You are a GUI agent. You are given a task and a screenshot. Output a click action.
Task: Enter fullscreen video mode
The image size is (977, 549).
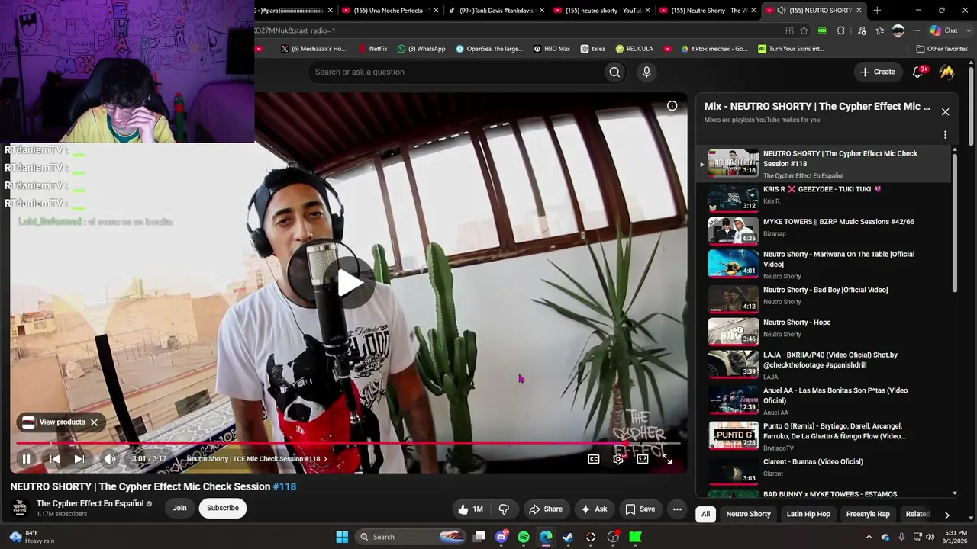667,459
